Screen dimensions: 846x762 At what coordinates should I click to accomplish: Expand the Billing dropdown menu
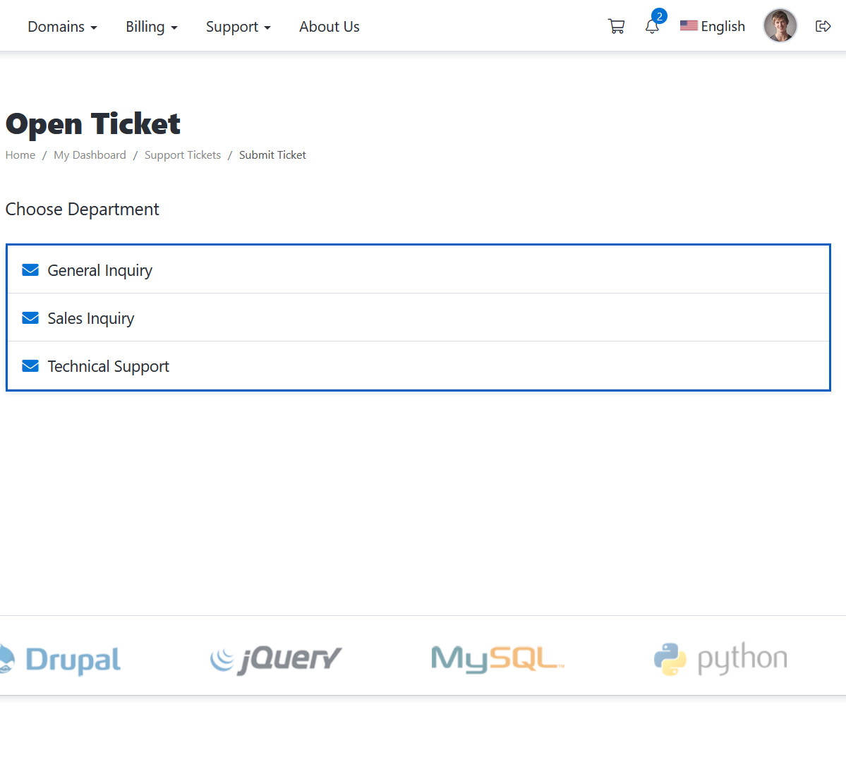coord(151,27)
